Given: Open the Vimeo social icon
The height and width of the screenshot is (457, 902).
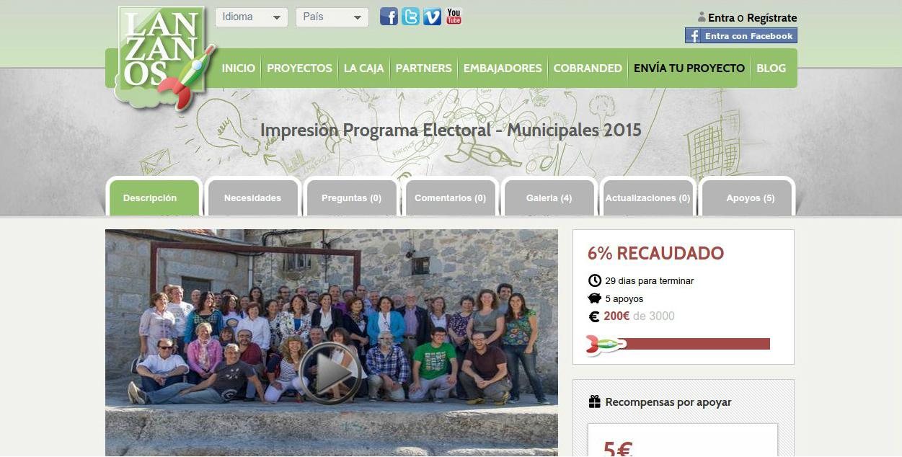Looking at the screenshot, I should click(432, 17).
